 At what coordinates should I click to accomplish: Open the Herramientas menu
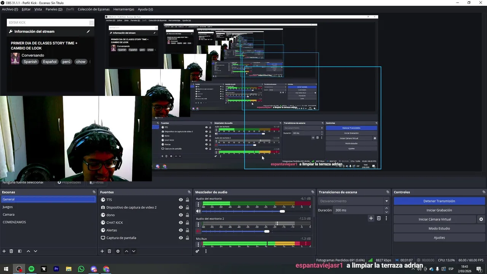(x=124, y=9)
